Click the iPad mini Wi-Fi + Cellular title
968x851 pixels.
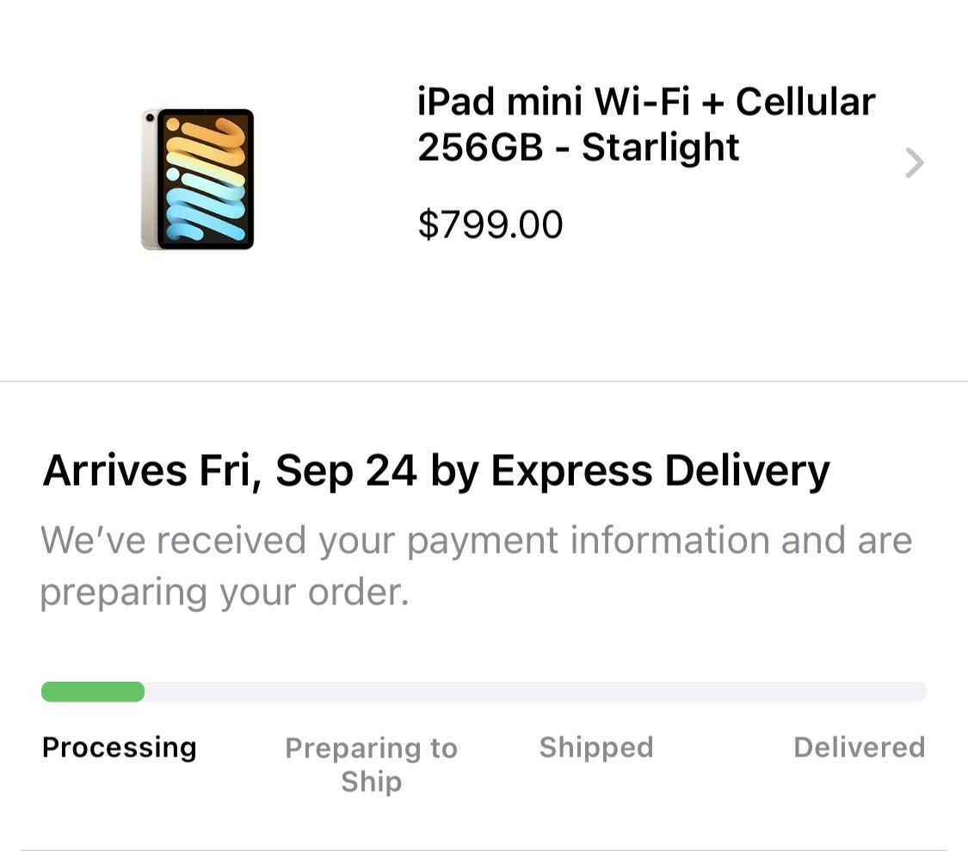pos(645,102)
